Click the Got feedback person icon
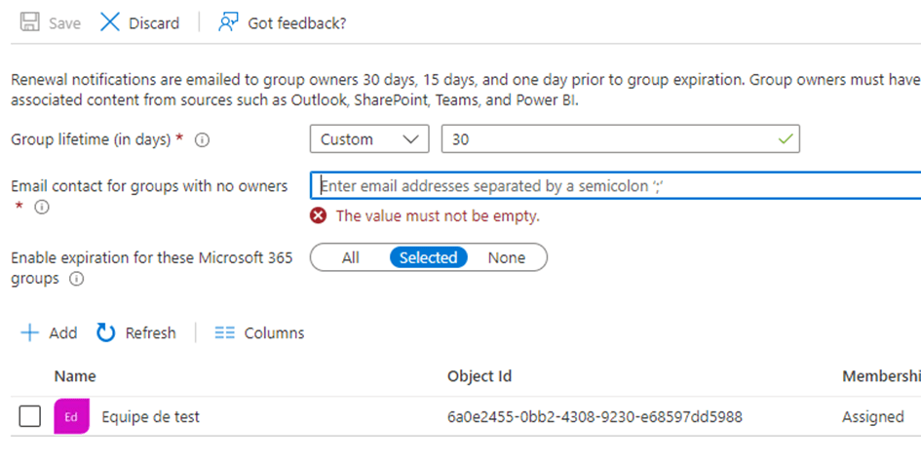This screenshot has width=921, height=464. point(229,22)
